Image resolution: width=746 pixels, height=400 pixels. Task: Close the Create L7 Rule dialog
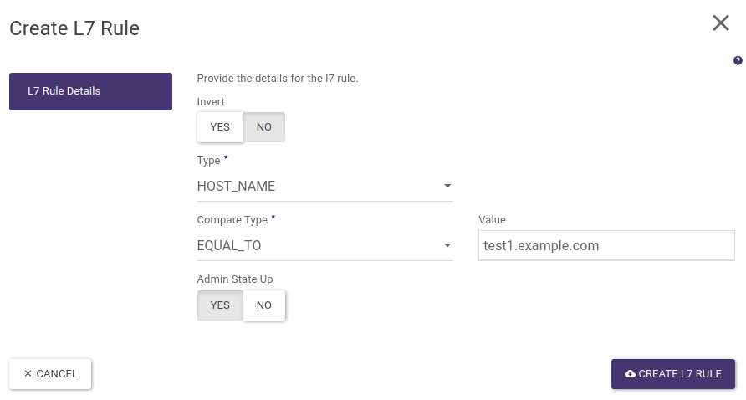pyautogui.click(x=720, y=23)
